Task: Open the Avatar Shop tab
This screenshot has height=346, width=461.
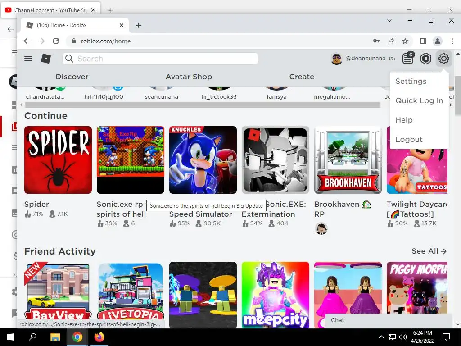Action: [x=189, y=77]
